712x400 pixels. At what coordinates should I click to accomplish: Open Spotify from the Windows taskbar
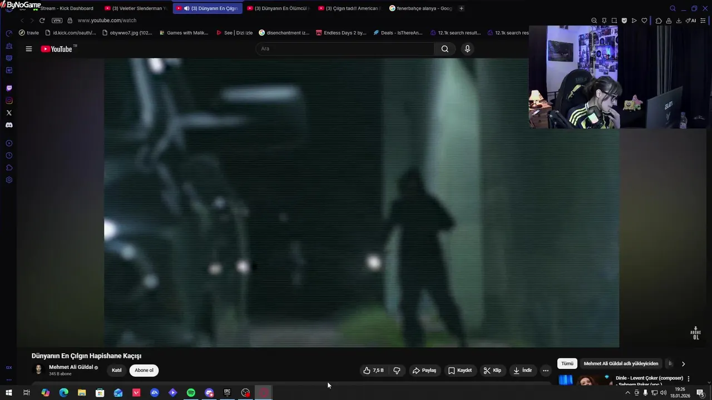(x=191, y=393)
